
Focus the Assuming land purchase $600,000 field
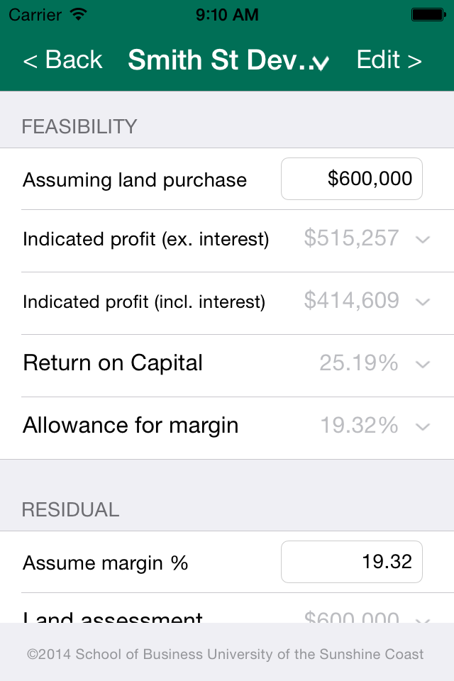[x=351, y=179]
